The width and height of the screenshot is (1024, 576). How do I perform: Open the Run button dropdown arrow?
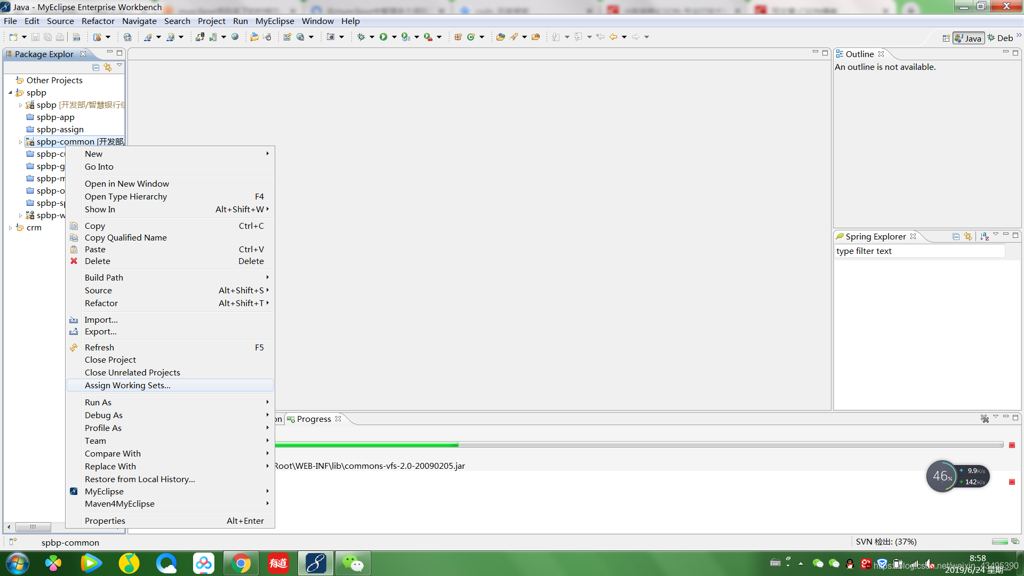point(394,37)
